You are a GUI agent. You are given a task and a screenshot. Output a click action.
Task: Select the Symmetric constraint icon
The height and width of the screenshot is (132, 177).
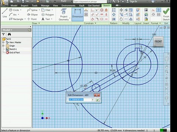tap(102, 19)
